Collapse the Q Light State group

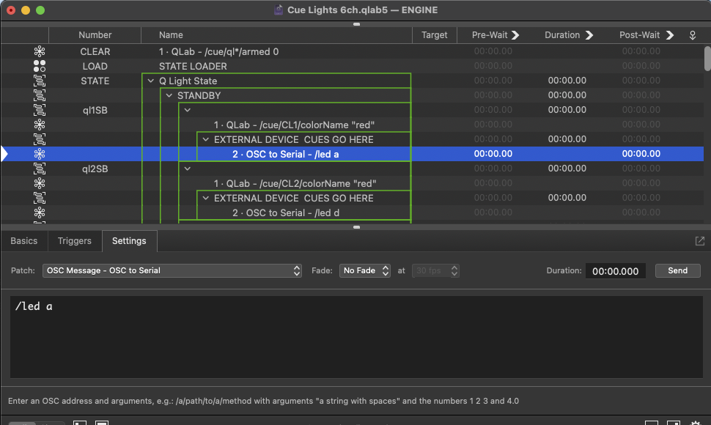pyautogui.click(x=151, y=81)
